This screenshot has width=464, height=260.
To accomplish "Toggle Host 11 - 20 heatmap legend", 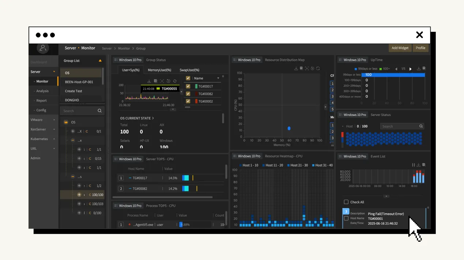I will coord(272,165).
